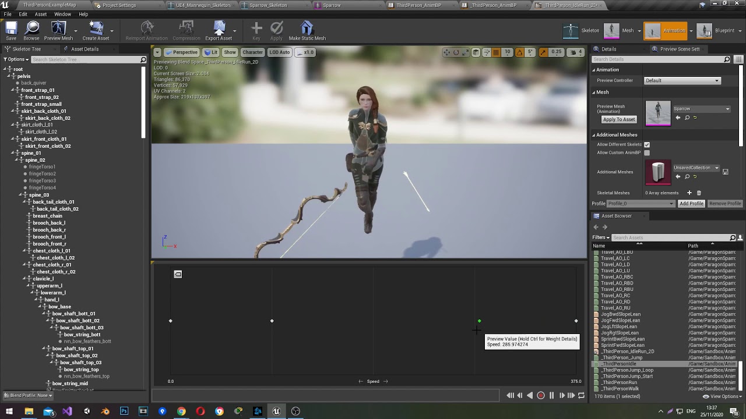Open the Asset menu
This screenshot has height=419, width=746.
click(x=41, y=14)
